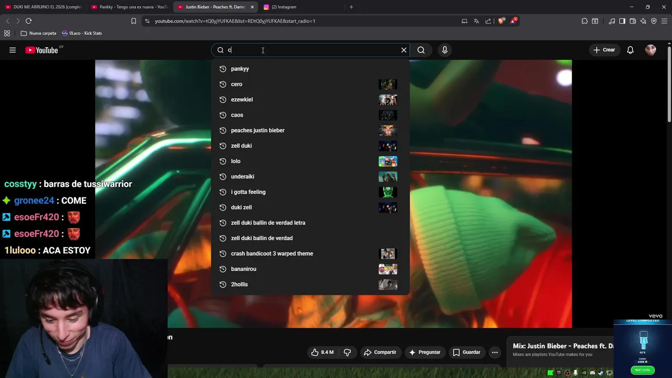The image size is (672, 378).
Task: Click the Compartir button
Action: pos(380,352)
